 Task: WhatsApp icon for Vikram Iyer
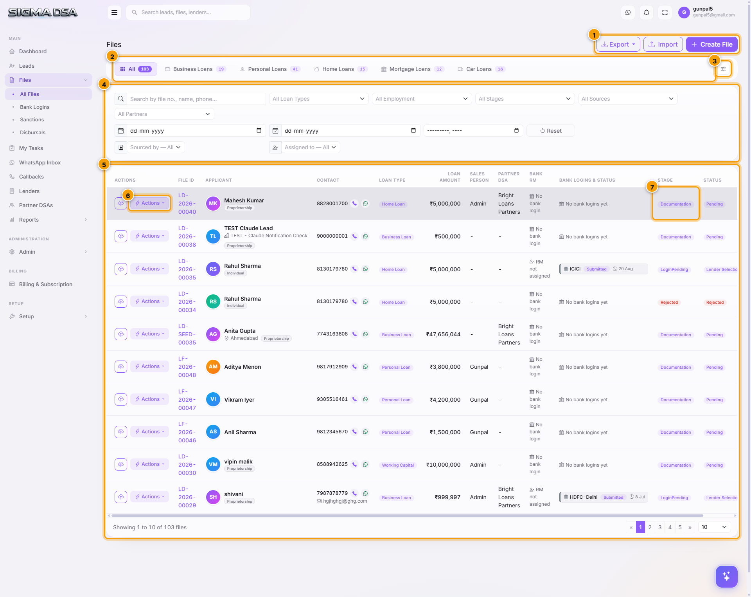tap(365, 399)
